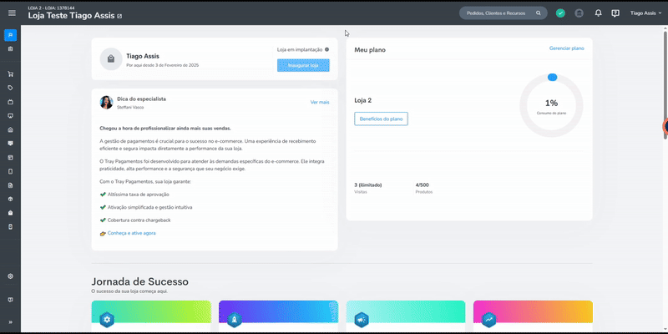Click the 1% Consumo do plano progress ring
This screenshot has width=668, height=334.
point(551,106)
